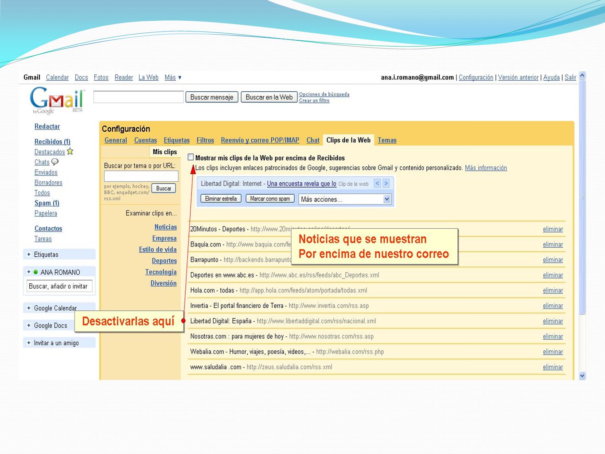Open 'Una encuesta revela que lo' clip link
605x454 pixels.
coord(301,184)
